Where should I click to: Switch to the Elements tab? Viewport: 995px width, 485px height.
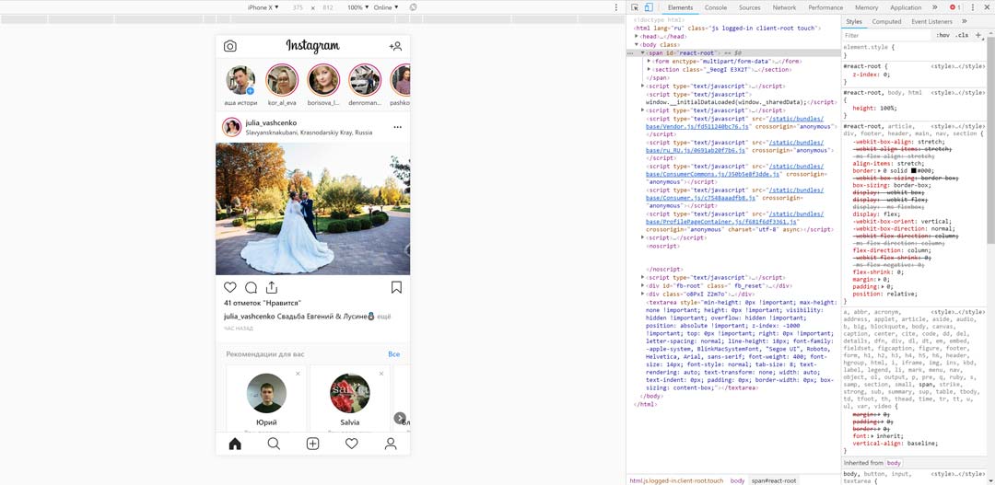680,7
